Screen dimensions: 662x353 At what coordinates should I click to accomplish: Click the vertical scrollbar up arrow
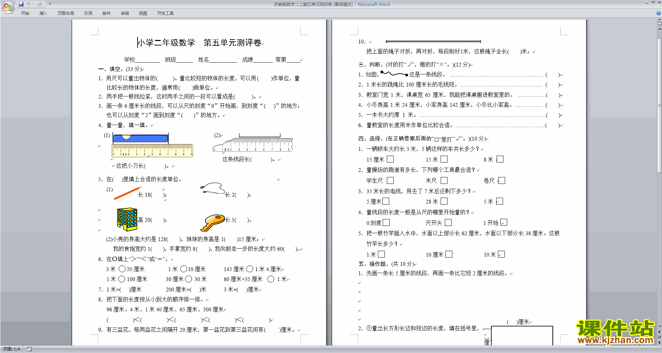click(x=660, y=29)
